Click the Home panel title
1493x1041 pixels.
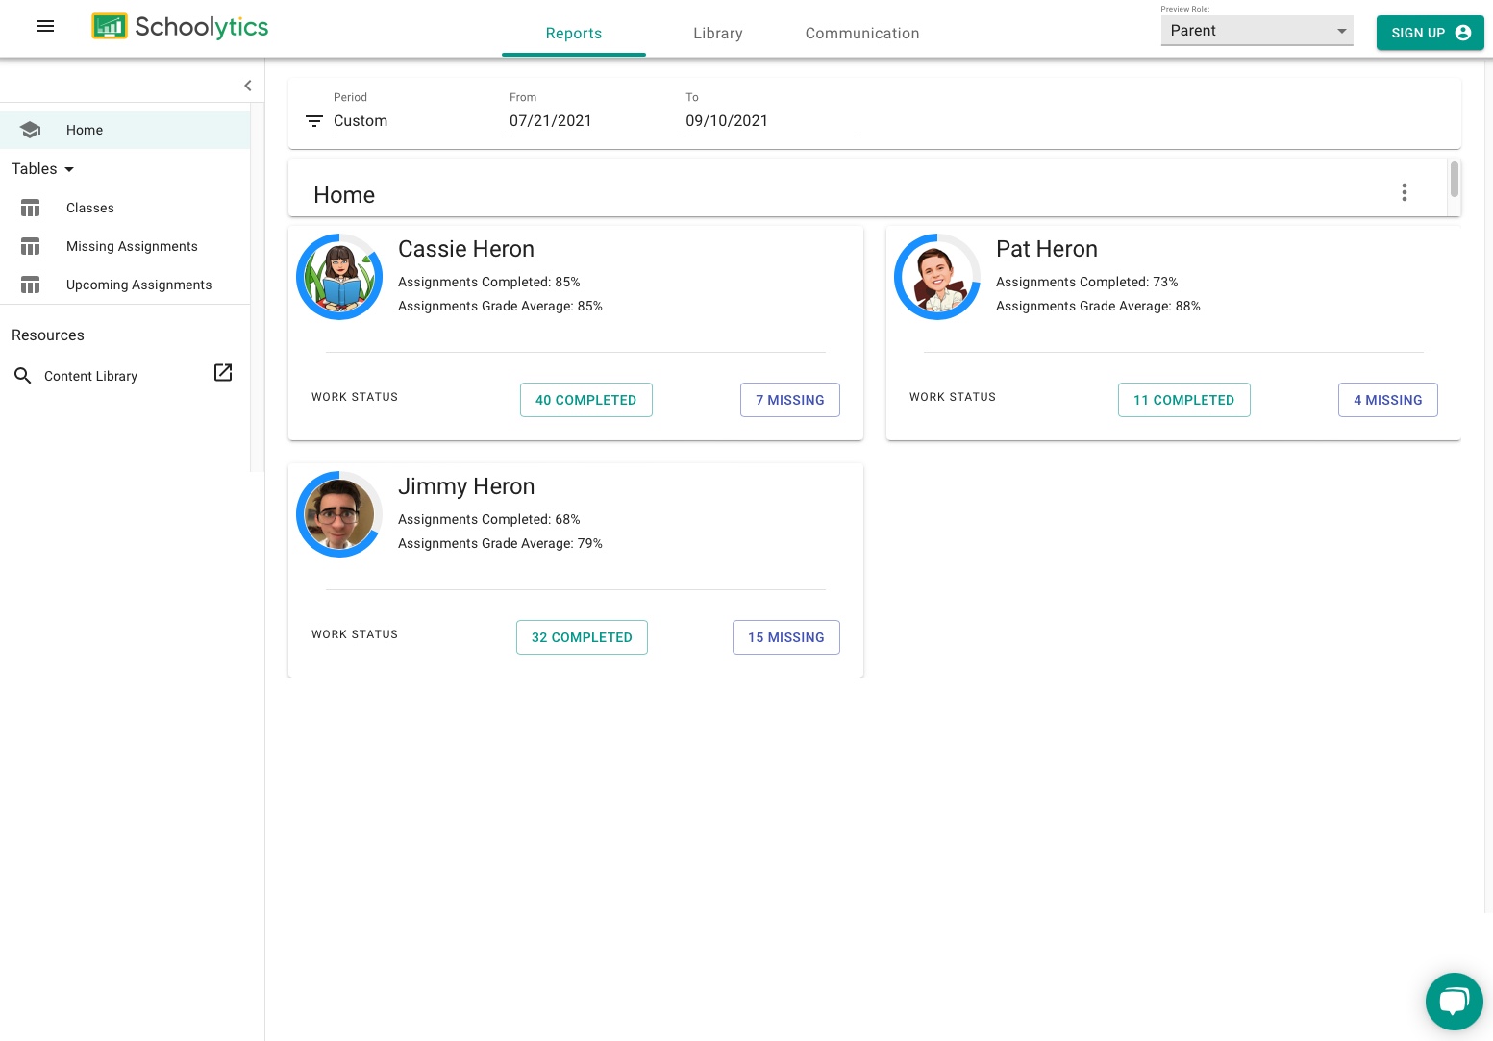[344, 195]
